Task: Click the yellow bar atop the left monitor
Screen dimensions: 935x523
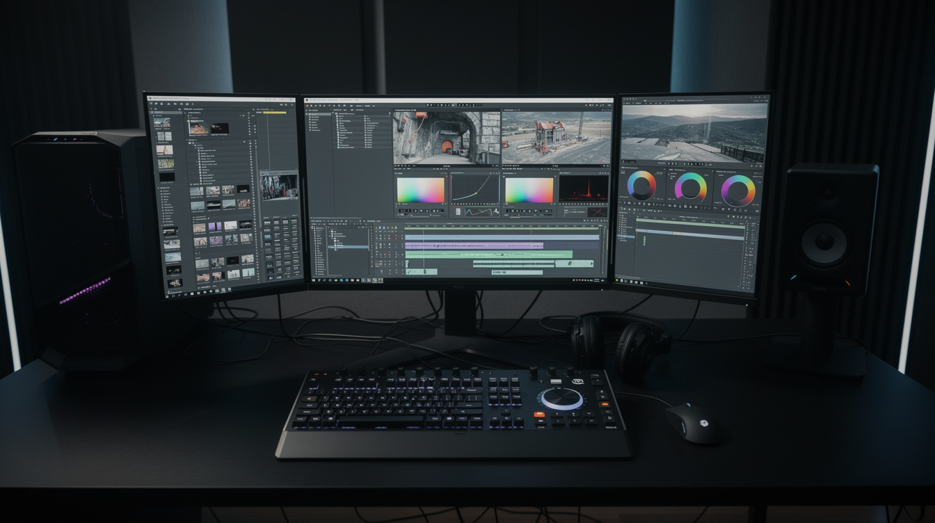Action: [x=274, y=111]
